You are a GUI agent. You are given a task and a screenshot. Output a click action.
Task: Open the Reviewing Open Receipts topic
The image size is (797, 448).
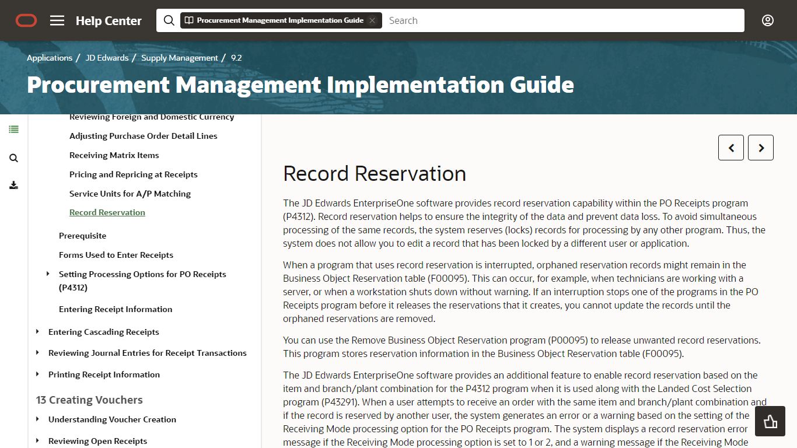98,441
